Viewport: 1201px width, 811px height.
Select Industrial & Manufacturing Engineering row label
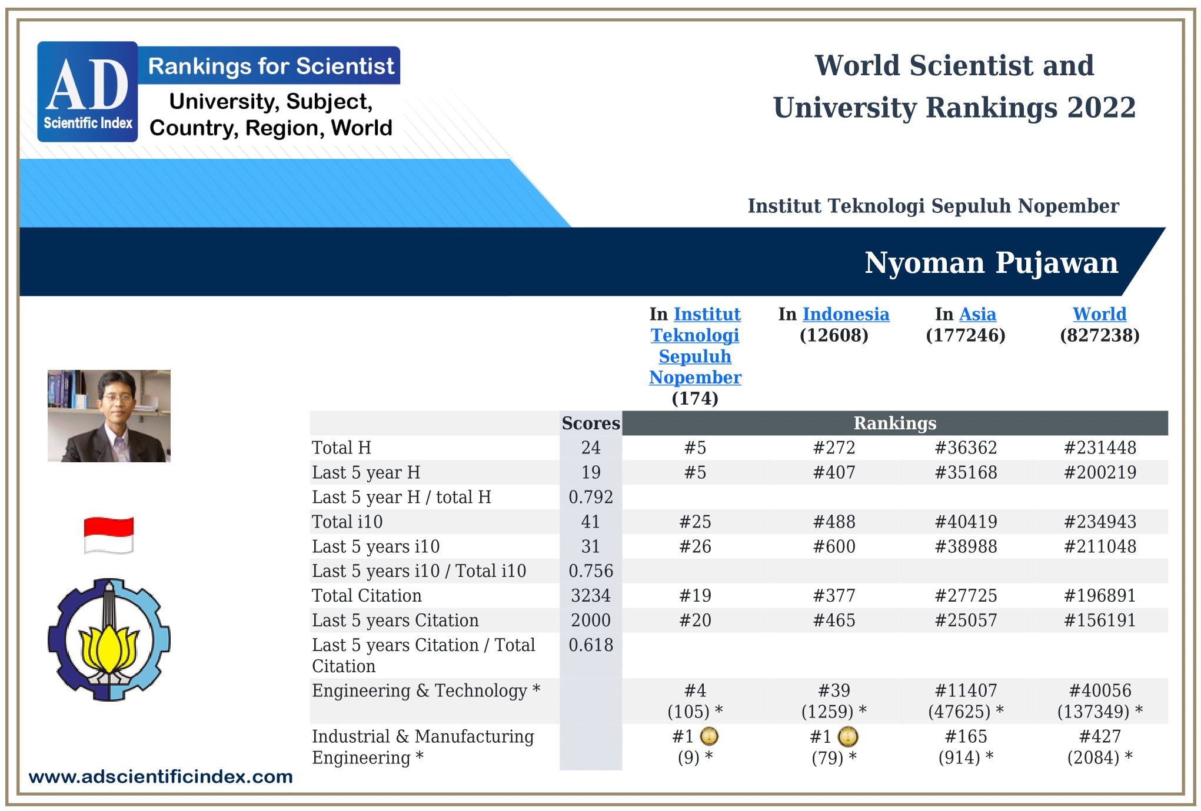pos(423,747)
